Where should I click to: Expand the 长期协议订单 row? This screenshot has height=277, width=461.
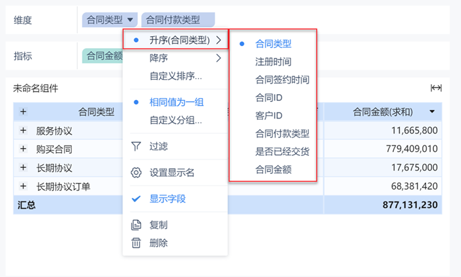click(24, 186)
